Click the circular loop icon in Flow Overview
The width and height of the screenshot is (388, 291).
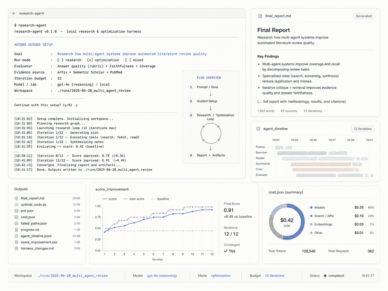coord(211,133)
